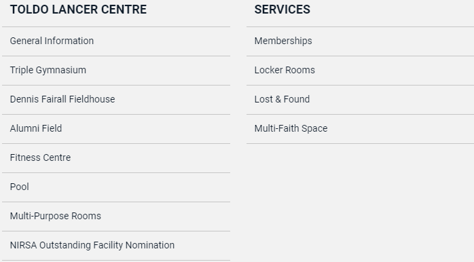Open the General Information link
The image size is (474, 262).
52,41
